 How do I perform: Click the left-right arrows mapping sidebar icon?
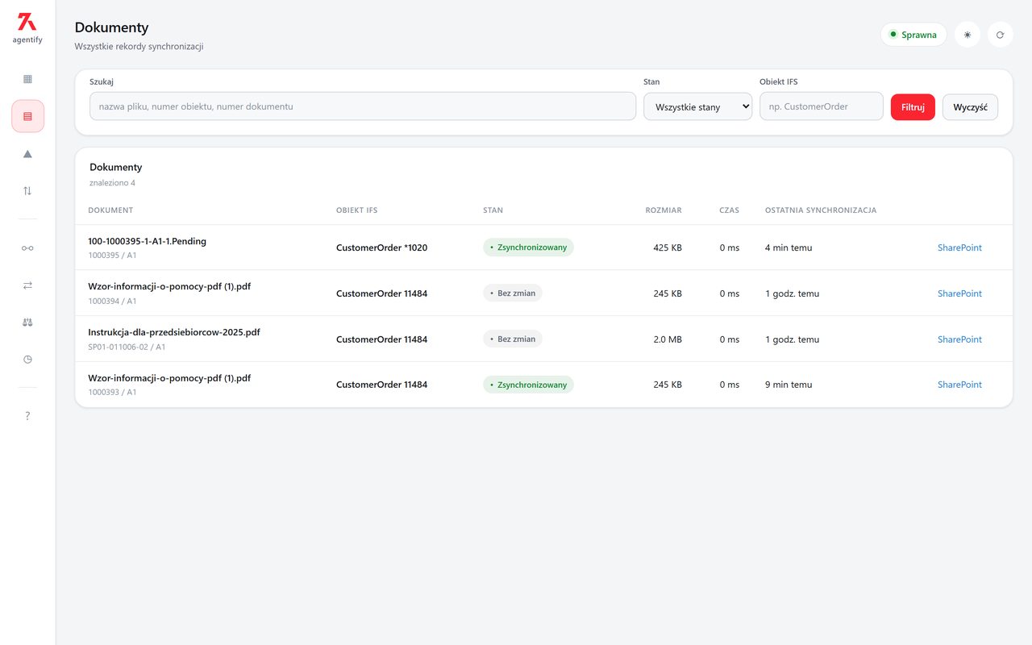pos(27,285)
